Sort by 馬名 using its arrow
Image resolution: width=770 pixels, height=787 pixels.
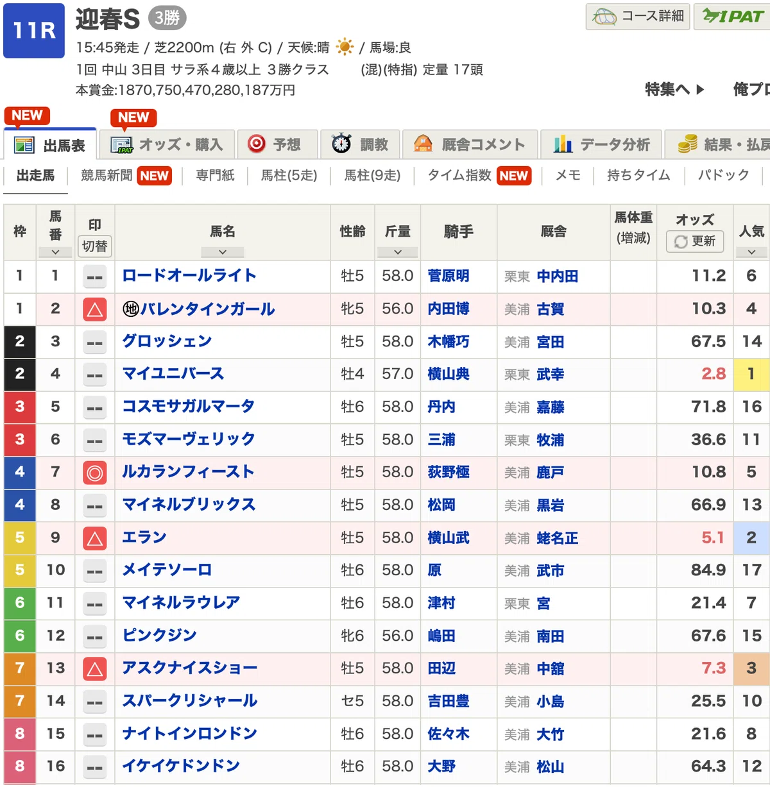coord(222,252)
